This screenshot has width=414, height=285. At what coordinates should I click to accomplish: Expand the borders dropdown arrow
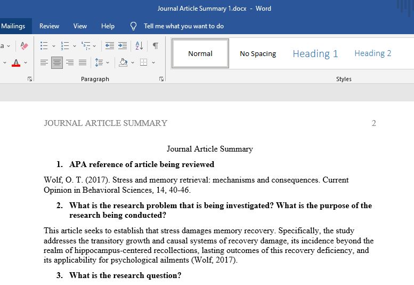point(153,62)
